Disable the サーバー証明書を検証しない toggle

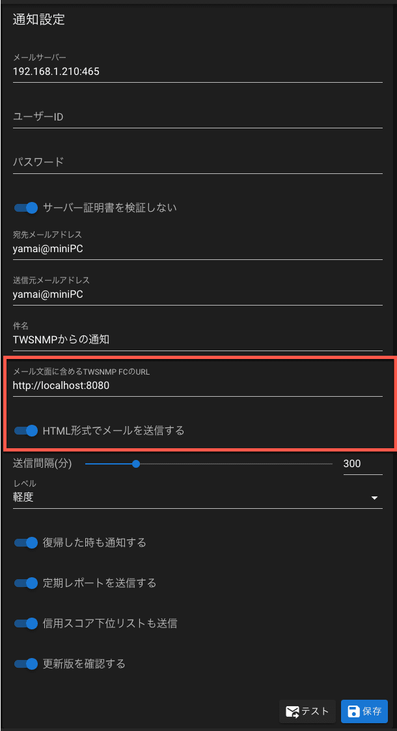pos(25,207)
